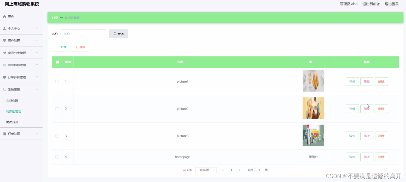Click the 查询 search button

tap(118, 34)
